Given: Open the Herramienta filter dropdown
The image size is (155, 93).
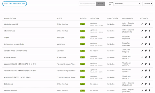Looking at the screenshot, I should (x=127, y=4).
